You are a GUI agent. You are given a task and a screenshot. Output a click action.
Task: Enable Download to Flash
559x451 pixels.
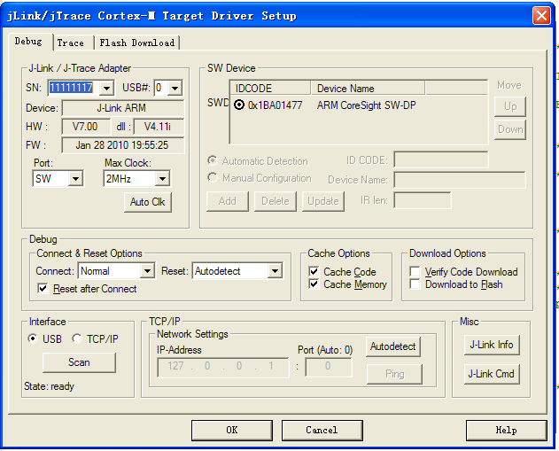tap(415, 284)
